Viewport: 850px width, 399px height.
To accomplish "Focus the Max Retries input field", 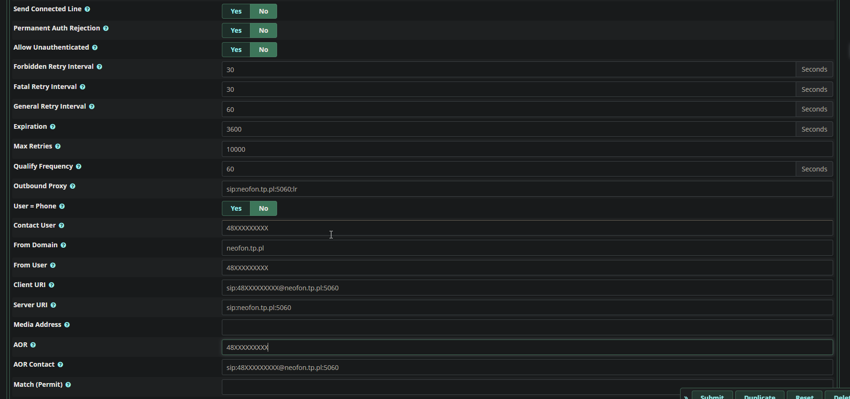I will 527,149.
